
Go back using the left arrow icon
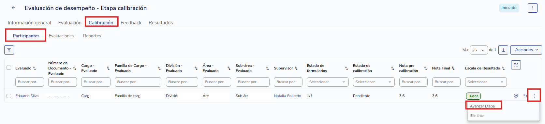(13, 8)
